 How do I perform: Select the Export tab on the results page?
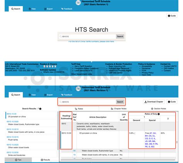coord(48,95)
